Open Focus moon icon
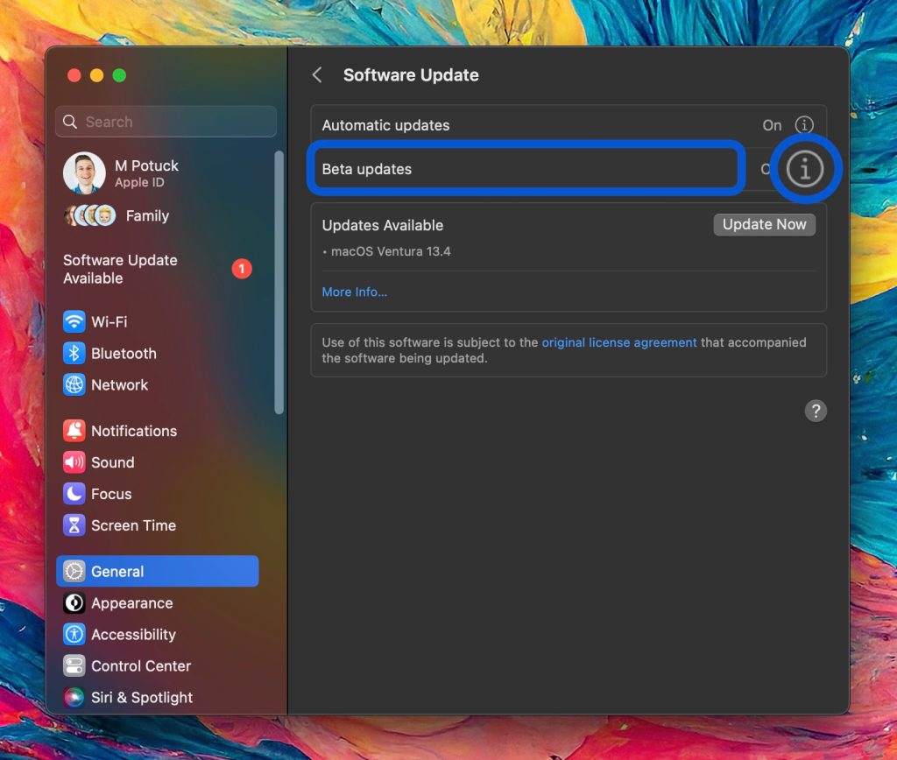The image size is (897, 760). (74, 494)
